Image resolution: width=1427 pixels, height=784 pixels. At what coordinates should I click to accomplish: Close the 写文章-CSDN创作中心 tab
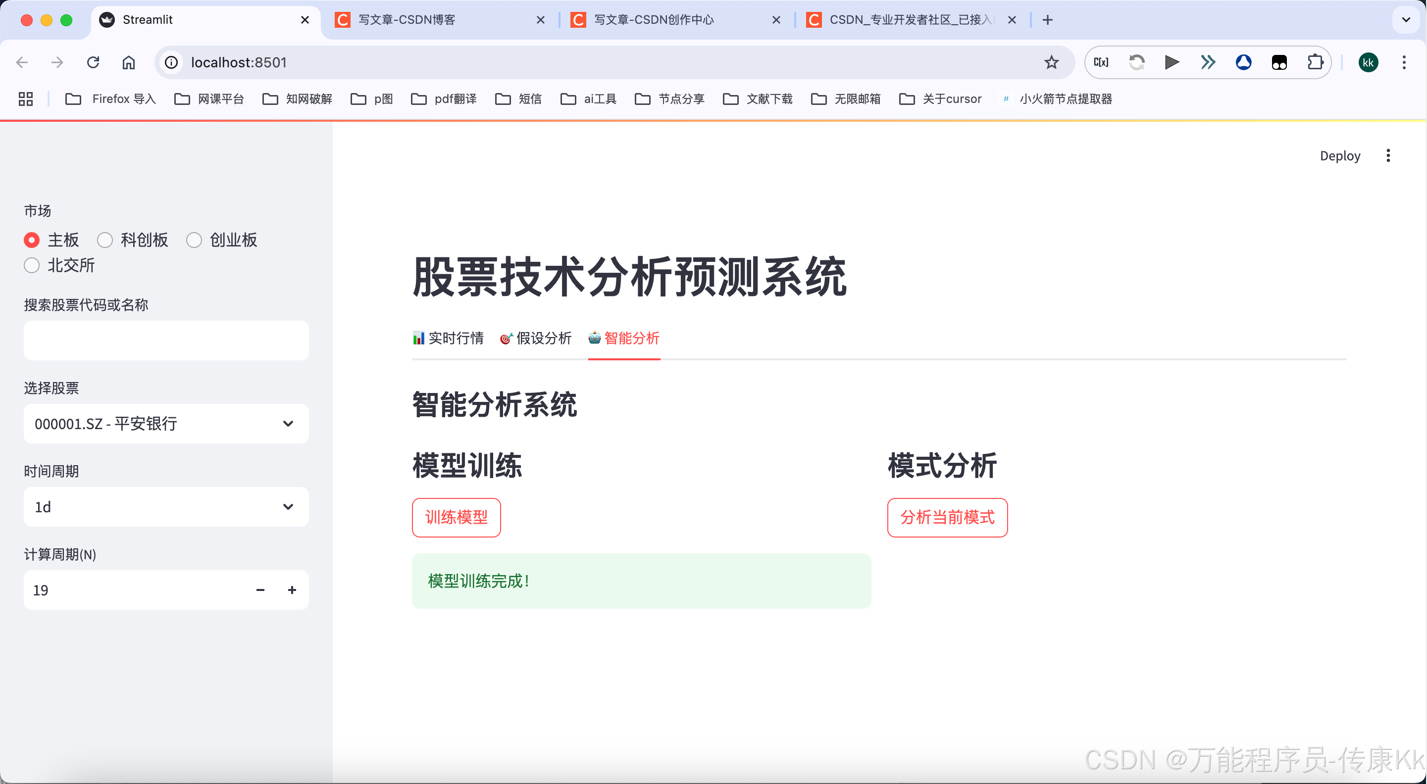coord(776,20)
